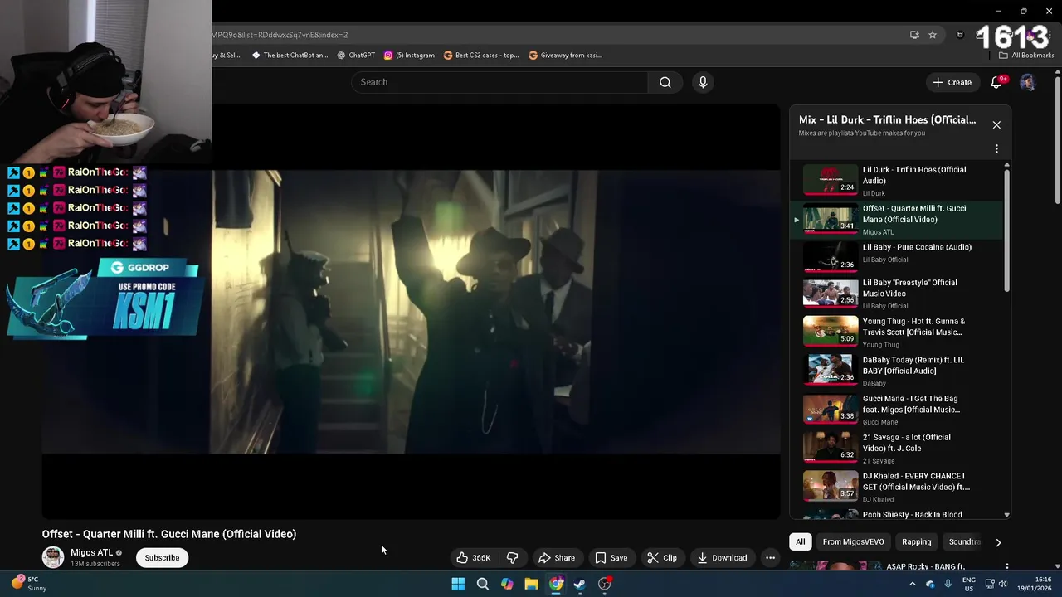Open volume control in system tray
Screen dimensions: 1062x597
[1004, 584]
